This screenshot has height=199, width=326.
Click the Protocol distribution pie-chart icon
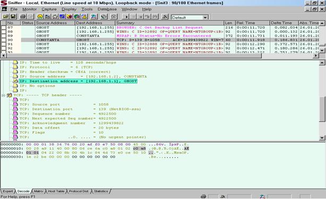point(70,16)
